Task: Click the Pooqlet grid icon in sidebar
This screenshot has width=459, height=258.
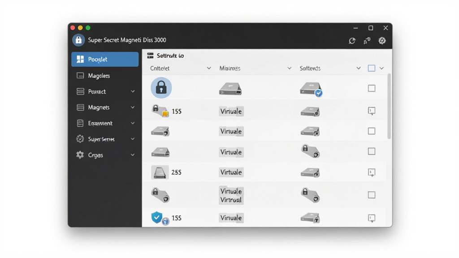Action: coord(80,60)
